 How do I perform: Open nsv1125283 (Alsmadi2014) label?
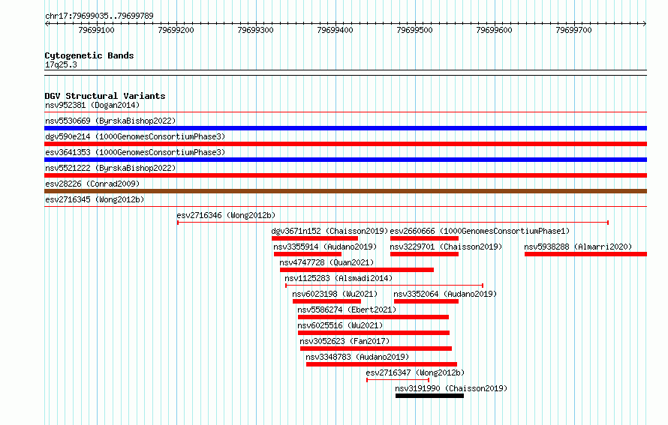click(339, 278)
